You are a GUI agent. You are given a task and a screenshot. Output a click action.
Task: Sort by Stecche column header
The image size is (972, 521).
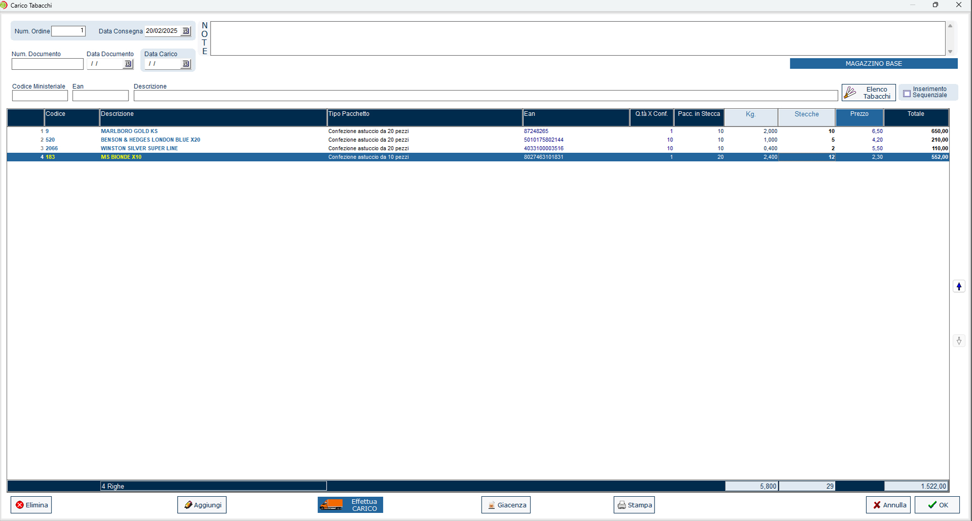coord(806,114)
